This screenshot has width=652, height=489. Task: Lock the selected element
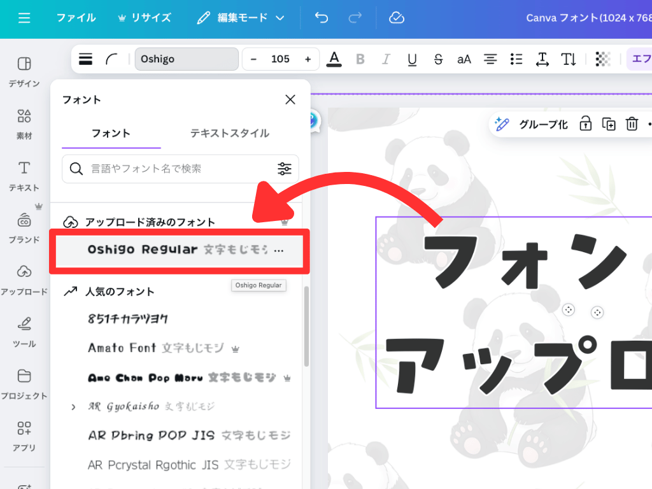585,124
